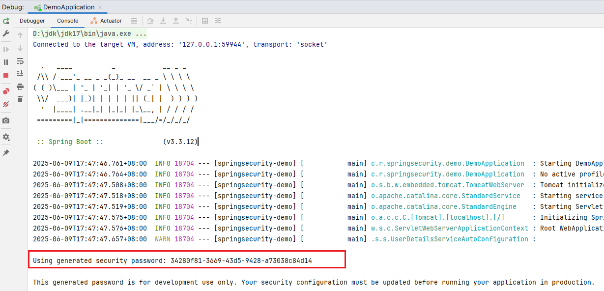Click the camera thread dump icon

pos(6,120)
